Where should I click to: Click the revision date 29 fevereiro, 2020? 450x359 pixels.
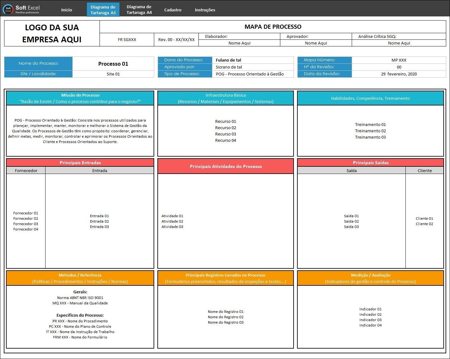[x=399, y=74]
